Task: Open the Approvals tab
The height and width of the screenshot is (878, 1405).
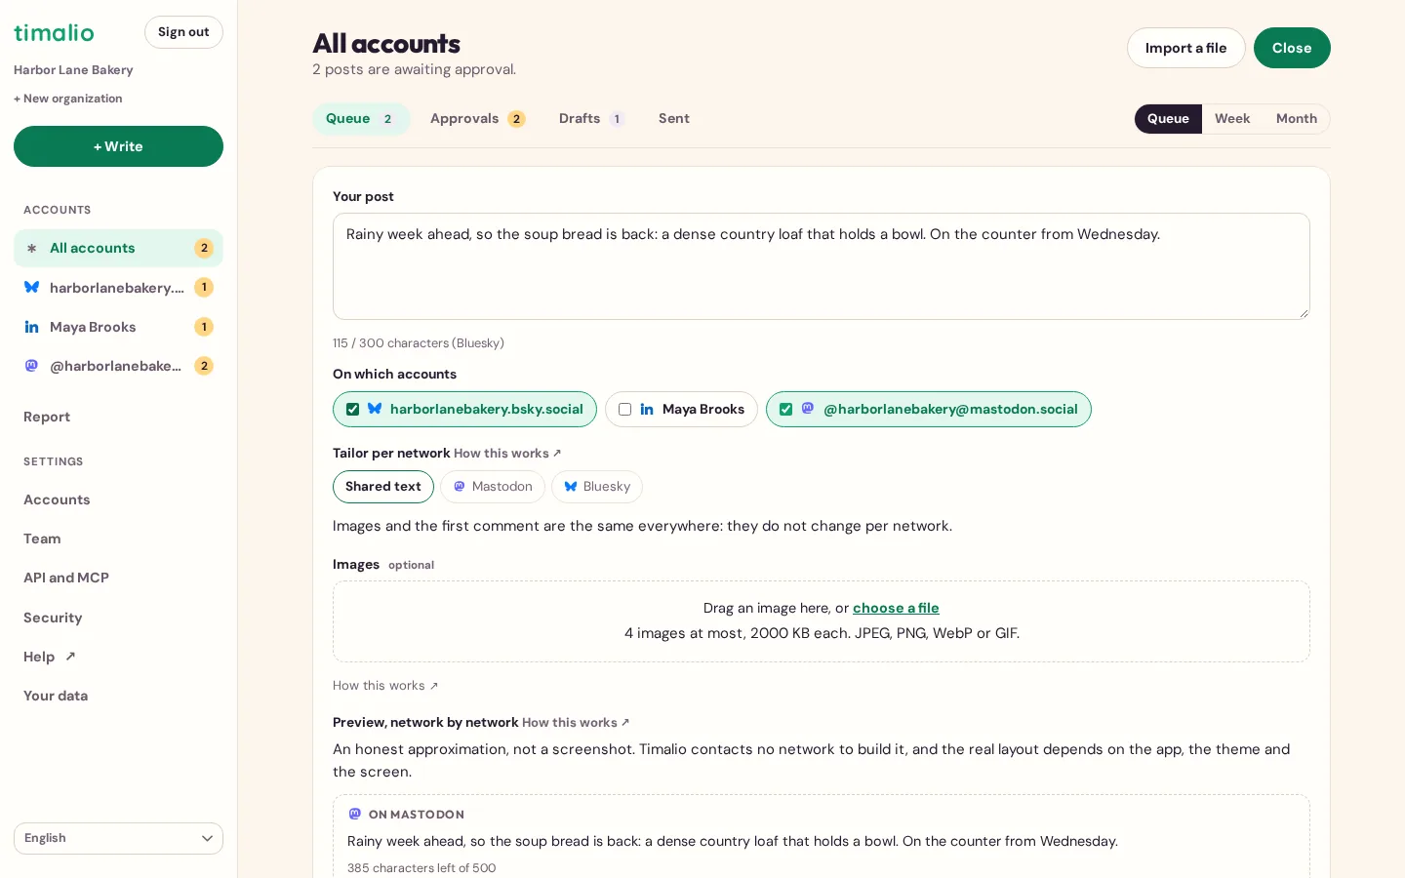Action: click(478, 119)
